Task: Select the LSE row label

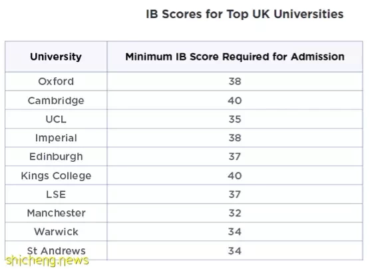Action: pos(56,194)
